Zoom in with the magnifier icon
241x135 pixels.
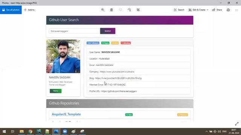pos(103,10)
